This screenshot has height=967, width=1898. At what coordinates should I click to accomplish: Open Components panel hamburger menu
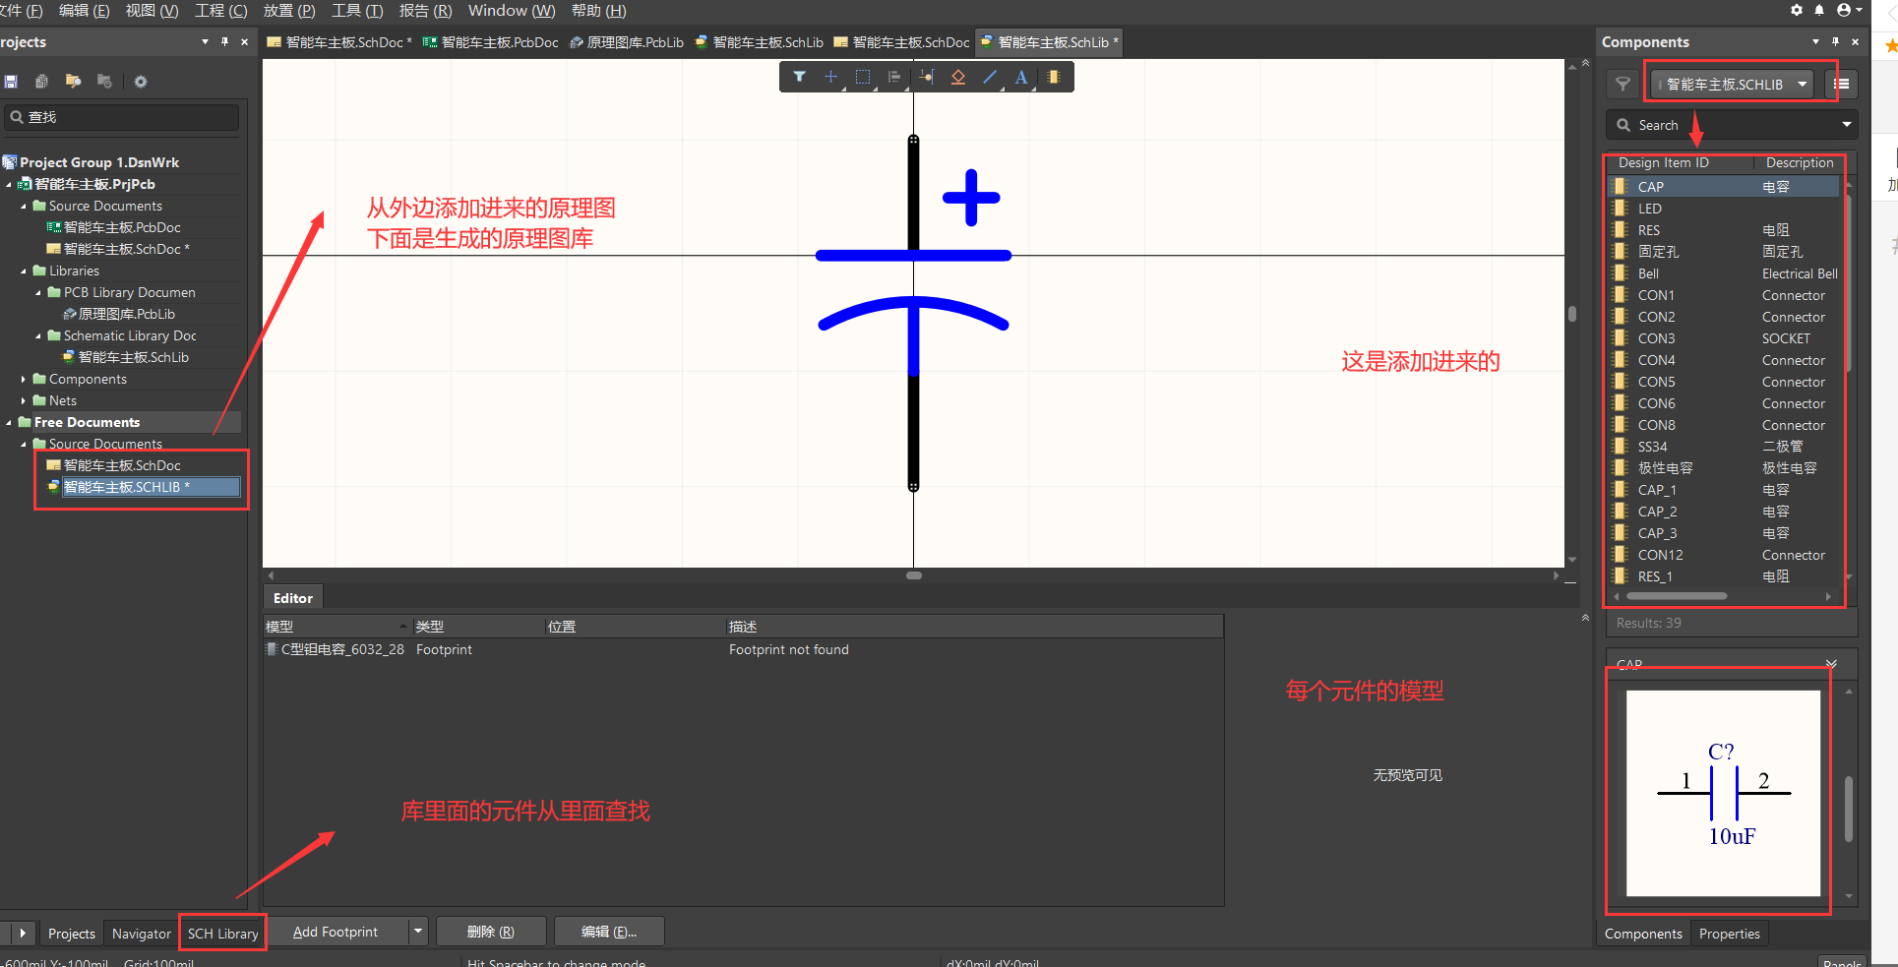[1842, 85]
